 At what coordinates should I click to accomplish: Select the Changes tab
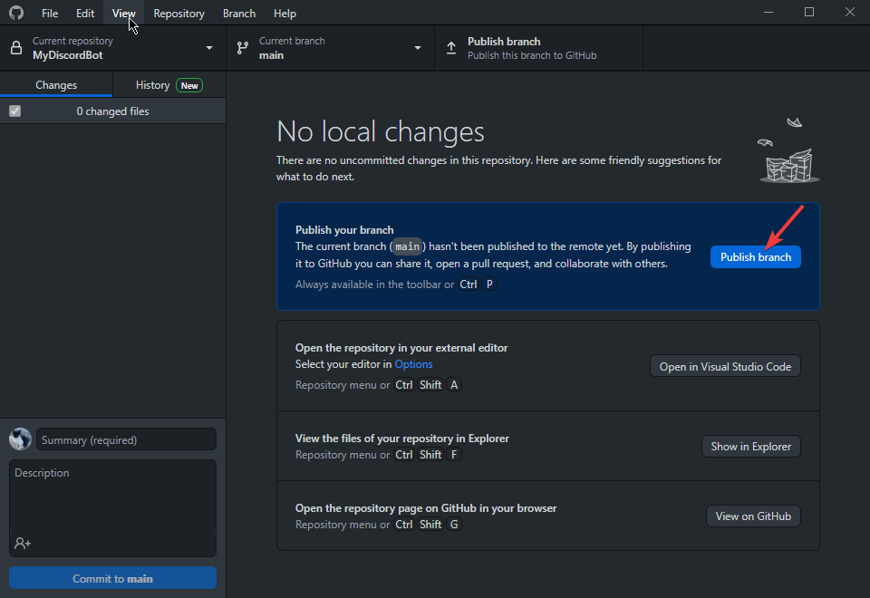pyautogui.click(x=56, y=85)
